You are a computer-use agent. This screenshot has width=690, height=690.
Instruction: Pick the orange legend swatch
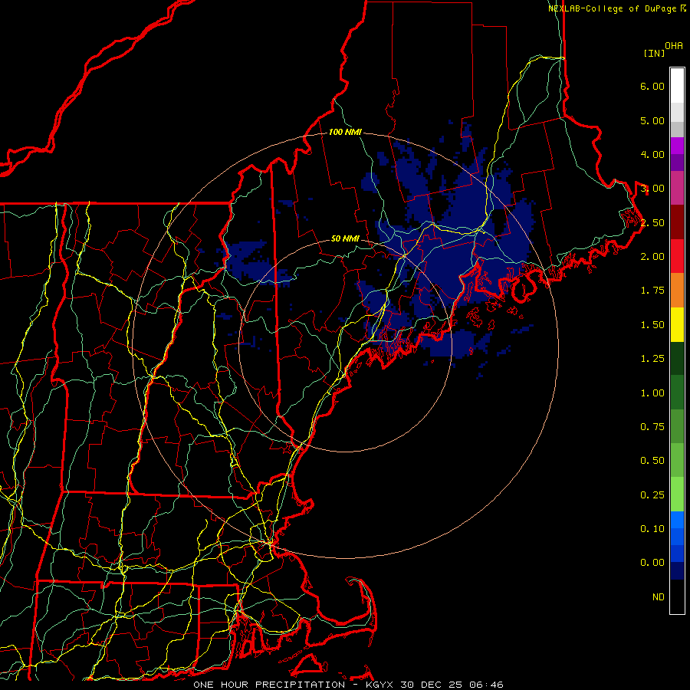pyautogui.click(x=677, y=291)
